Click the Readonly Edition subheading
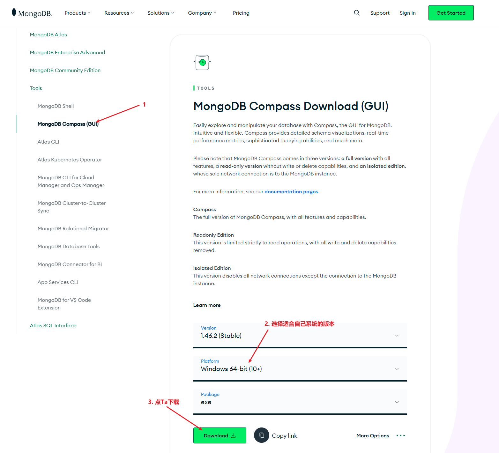This screenshot has height=453, width=499. tap(213, 235)
